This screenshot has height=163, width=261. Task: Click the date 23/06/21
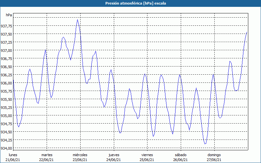click(x=80, y=160)
